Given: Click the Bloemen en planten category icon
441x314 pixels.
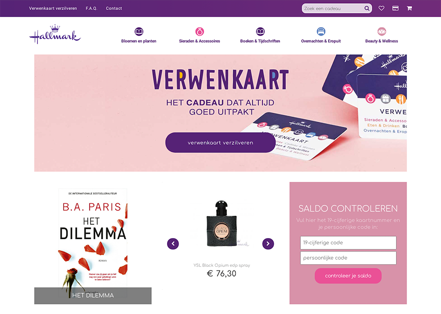Looking at the screenshot, I should pos(138,31).
